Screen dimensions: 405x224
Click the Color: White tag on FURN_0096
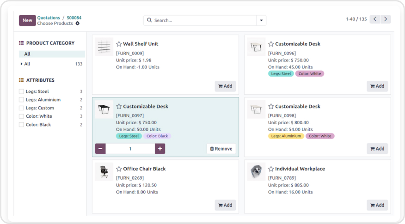click(x=310, y=73)
